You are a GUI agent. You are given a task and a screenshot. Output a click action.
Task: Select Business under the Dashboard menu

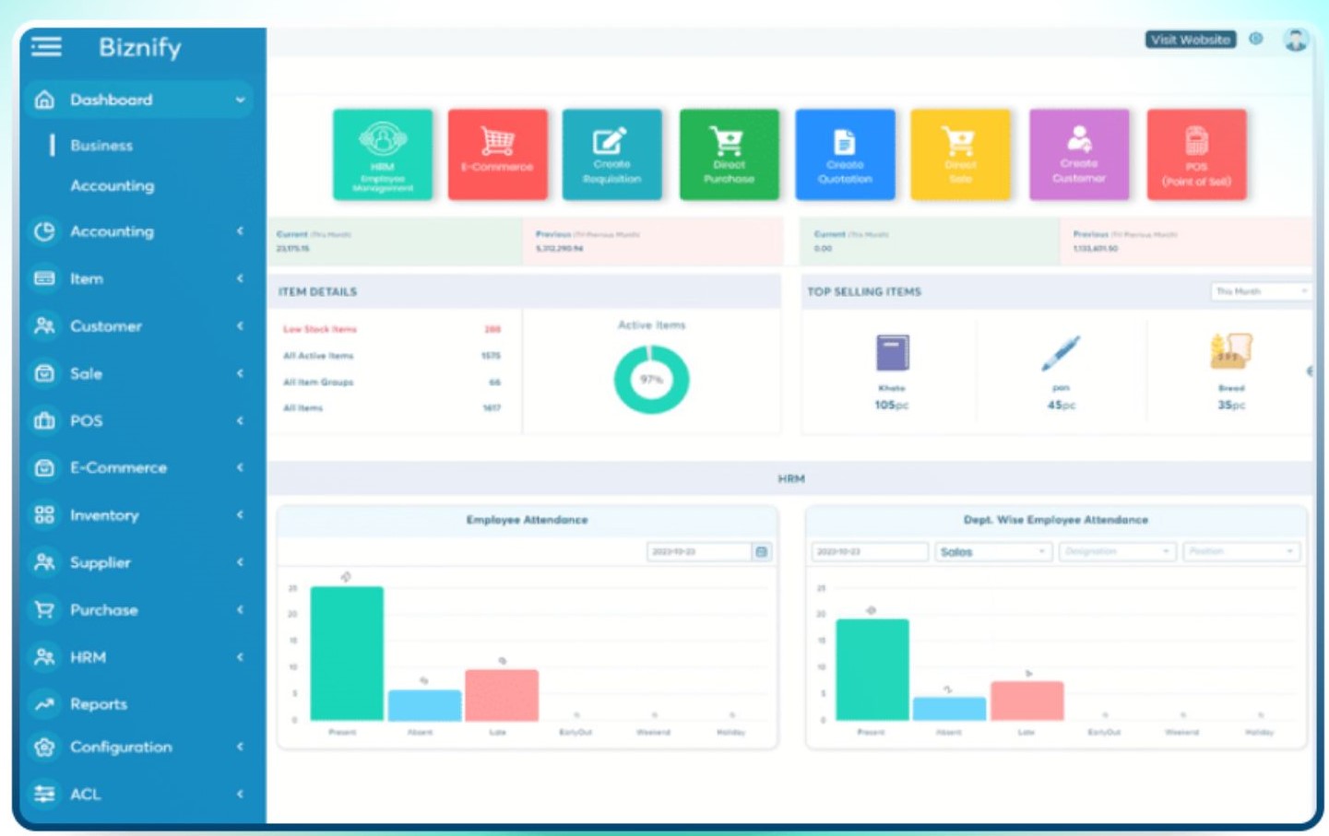(101, 146)
